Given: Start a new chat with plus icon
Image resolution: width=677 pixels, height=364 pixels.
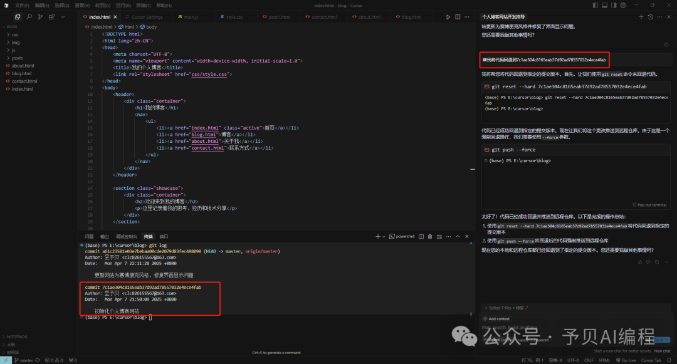Looking at the screenshot, I should click(x=641, y=17).
